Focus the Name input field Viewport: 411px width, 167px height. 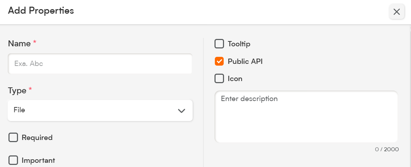(100, 64)
